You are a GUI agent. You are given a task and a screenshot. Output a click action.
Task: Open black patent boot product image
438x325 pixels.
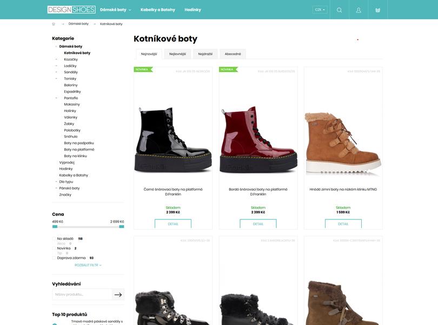coord(173,139)
